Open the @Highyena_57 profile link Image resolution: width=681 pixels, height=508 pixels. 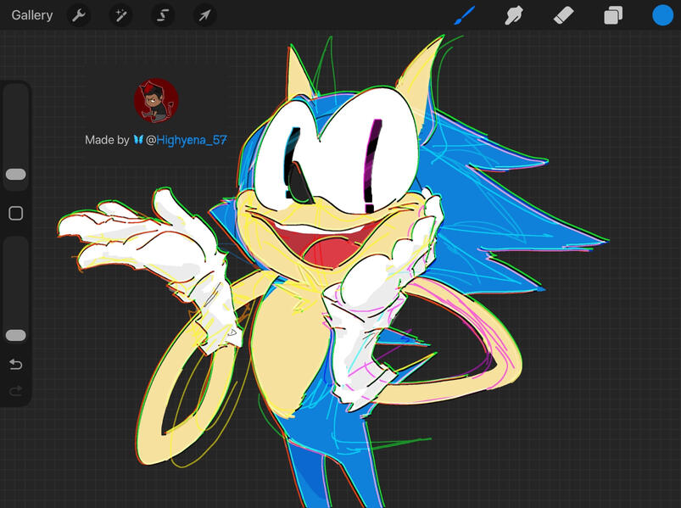(186, 140)
